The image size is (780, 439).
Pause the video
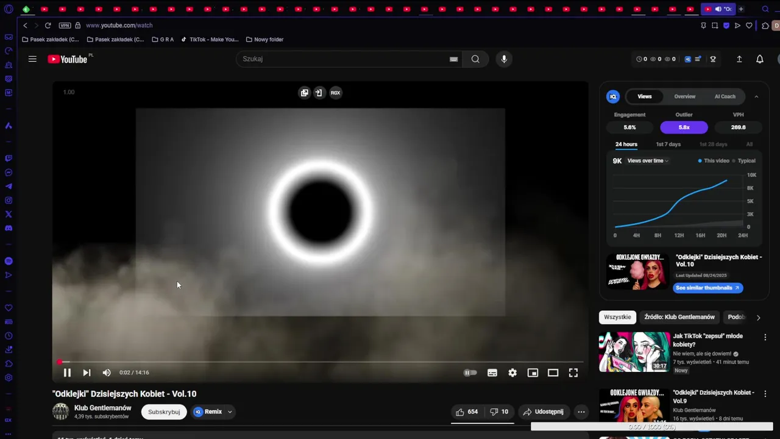click(67, 373)
